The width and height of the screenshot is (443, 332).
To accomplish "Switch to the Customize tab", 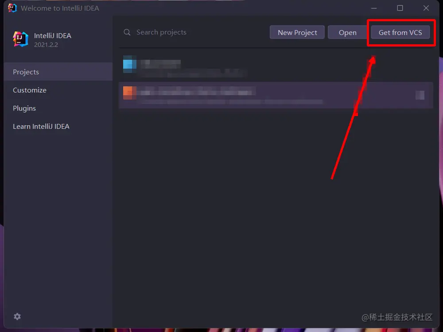I will tap(58, 90).
